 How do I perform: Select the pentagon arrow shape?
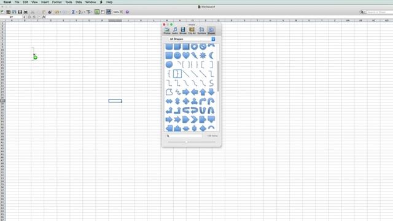tap(185, 119)
